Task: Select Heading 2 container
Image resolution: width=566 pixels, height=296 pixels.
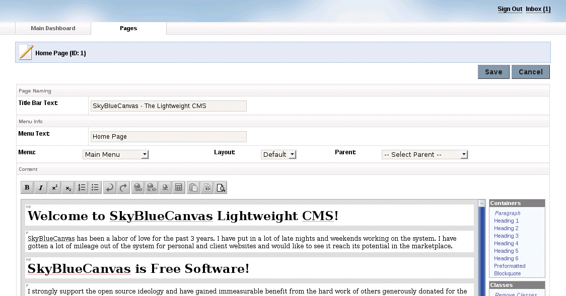Action: (x=506, y=228)
